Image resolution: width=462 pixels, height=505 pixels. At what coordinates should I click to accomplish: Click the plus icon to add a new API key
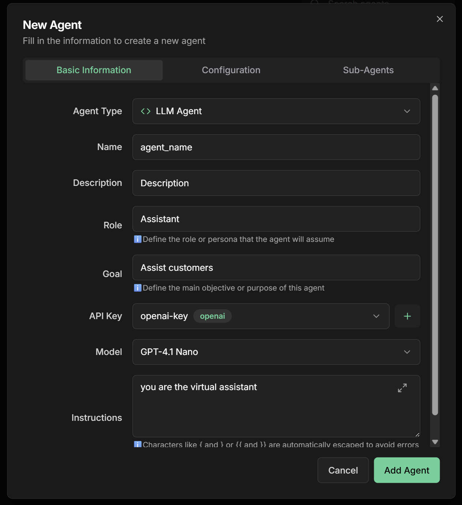(x=407, y=316)
